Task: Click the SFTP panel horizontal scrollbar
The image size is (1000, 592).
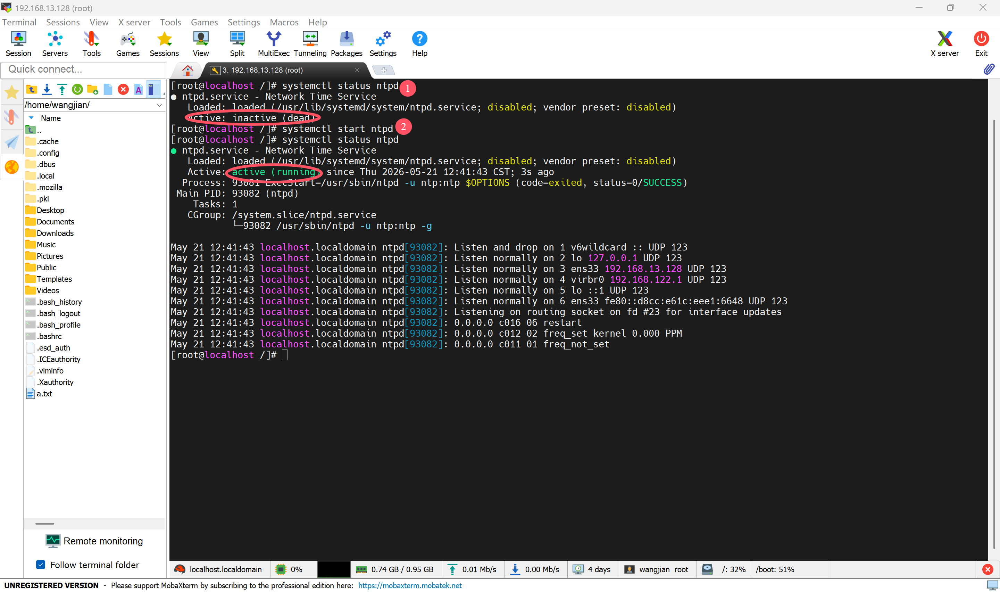Action: [45, 524]
